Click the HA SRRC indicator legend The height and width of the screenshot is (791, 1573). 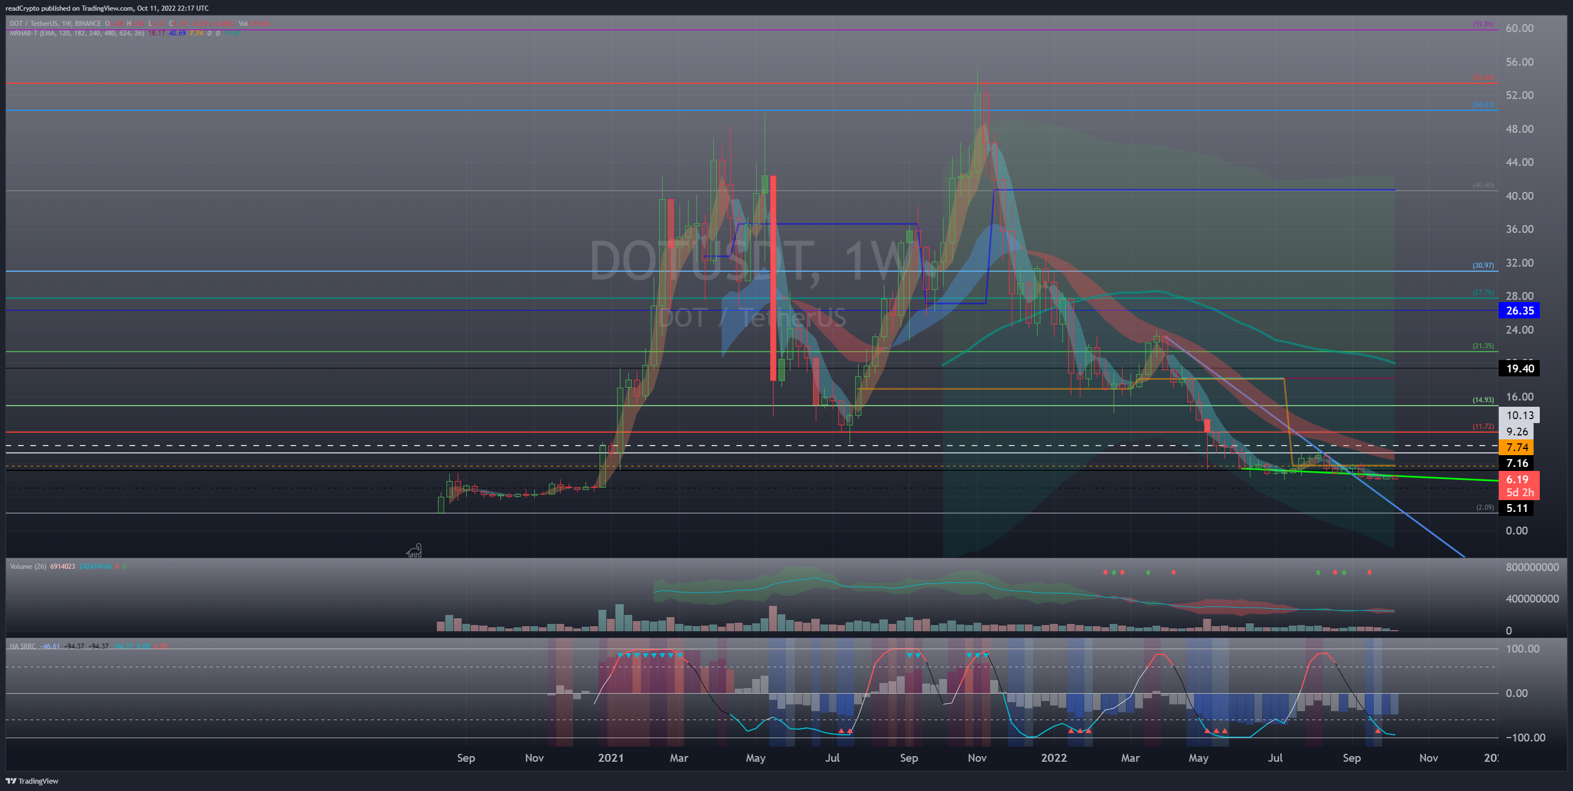click(22, 646)
